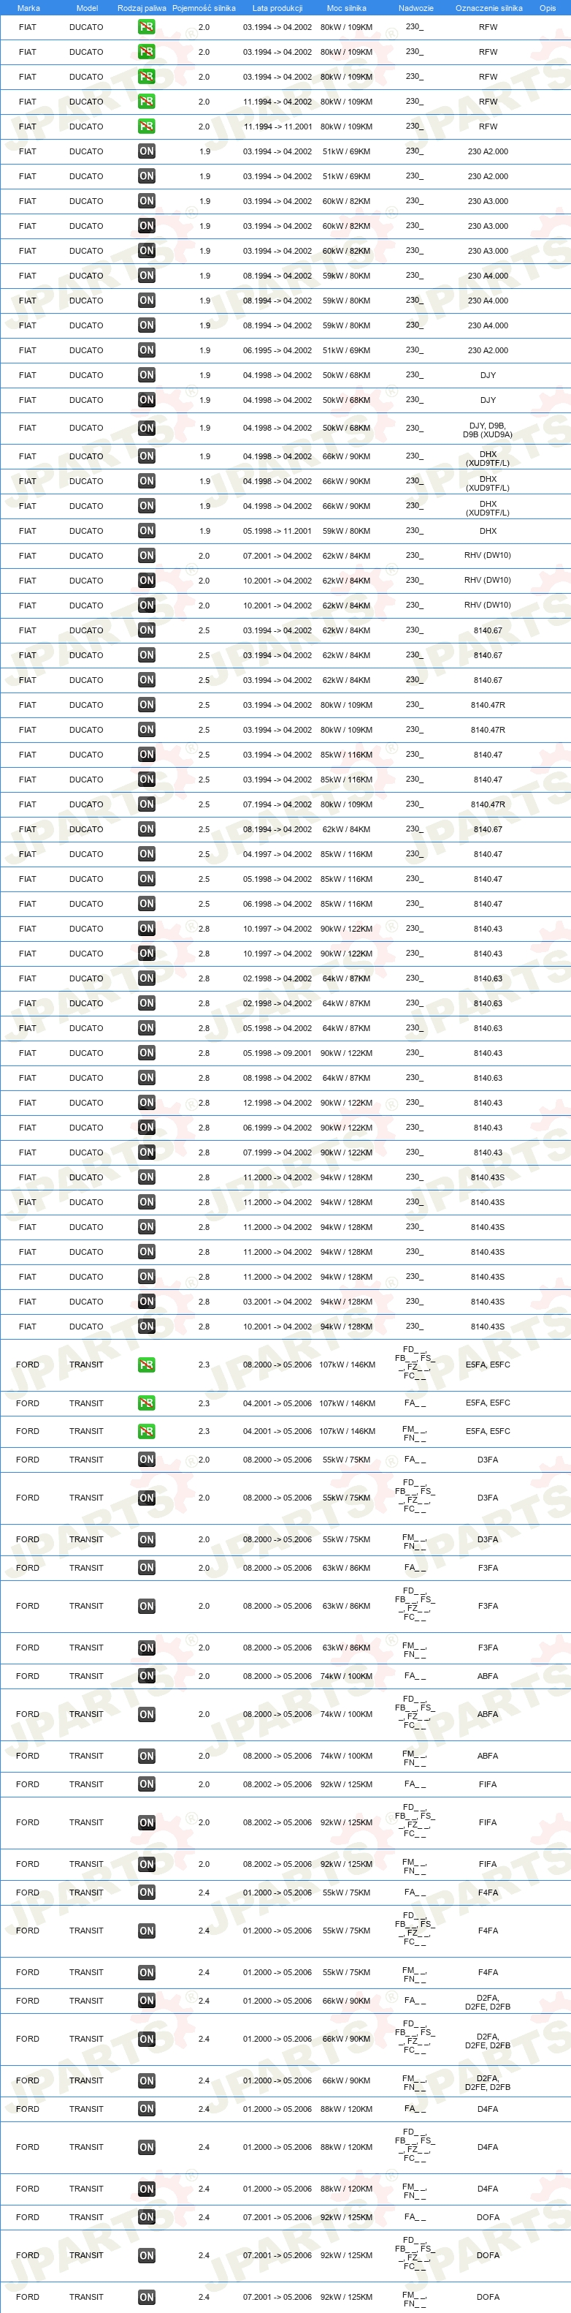Select the date cell 06.1998 -> 04.2002
The image size is (571, 2313).
pos(277,904)
